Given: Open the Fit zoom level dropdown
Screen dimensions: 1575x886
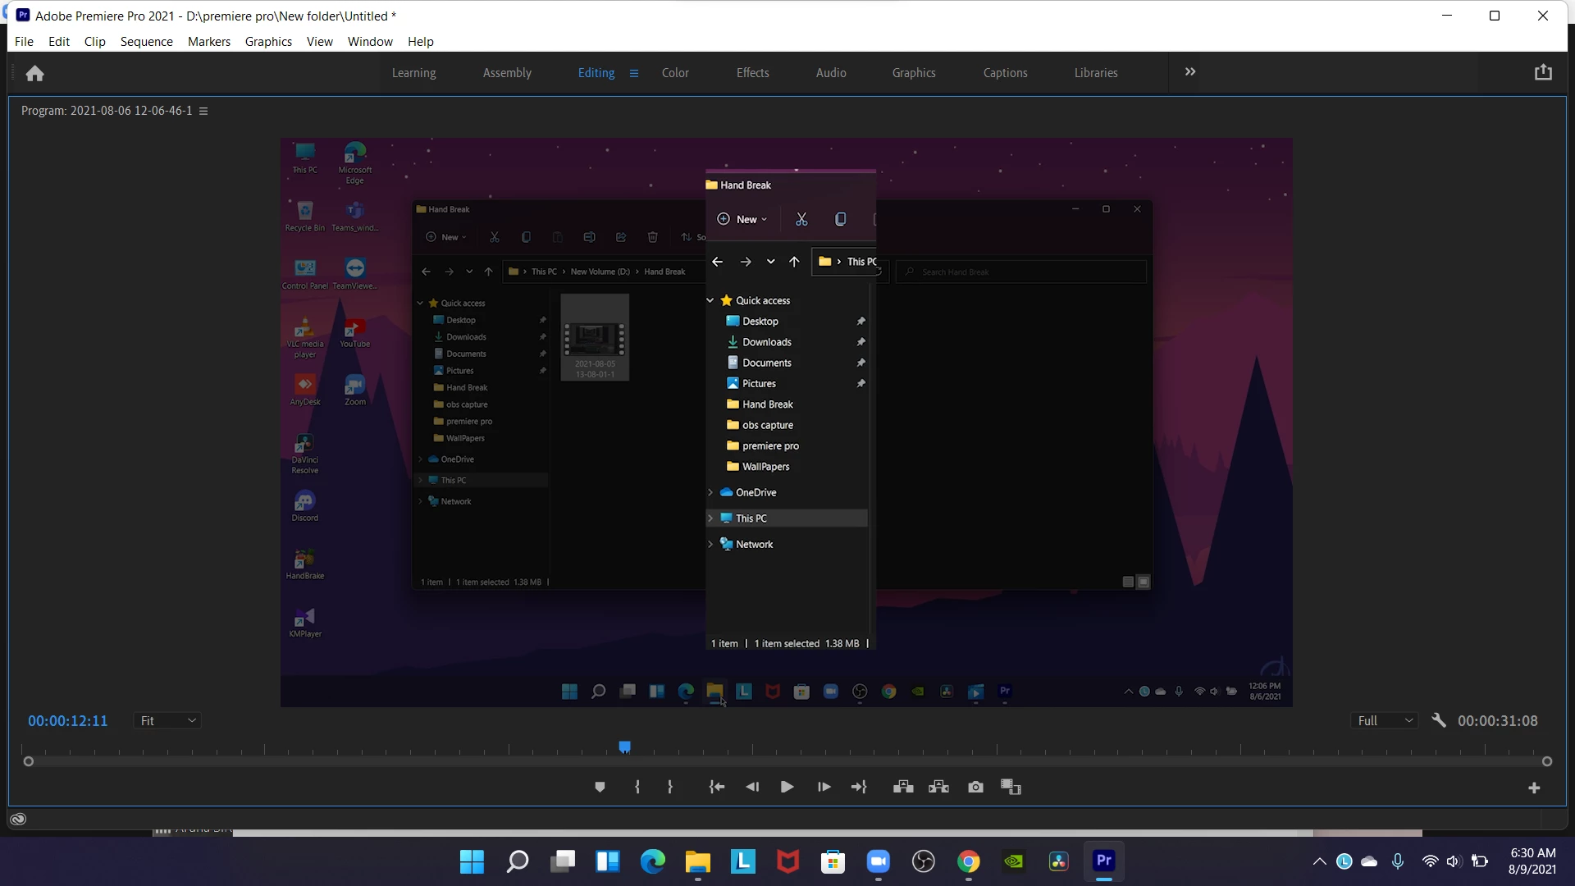Looking at the screenshot, I should [168, 720].
